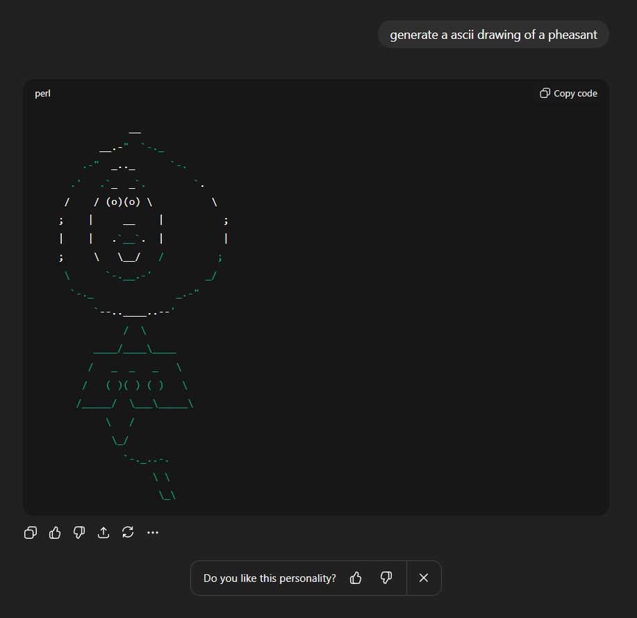Dislike the personality with thumbs down

pos(386,578)
